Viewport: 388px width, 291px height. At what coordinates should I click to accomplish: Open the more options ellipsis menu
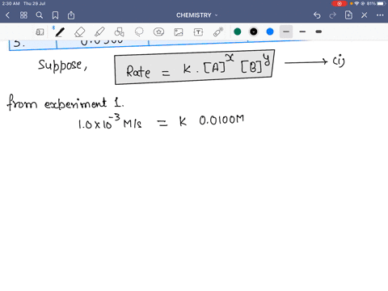click(380, 15)
